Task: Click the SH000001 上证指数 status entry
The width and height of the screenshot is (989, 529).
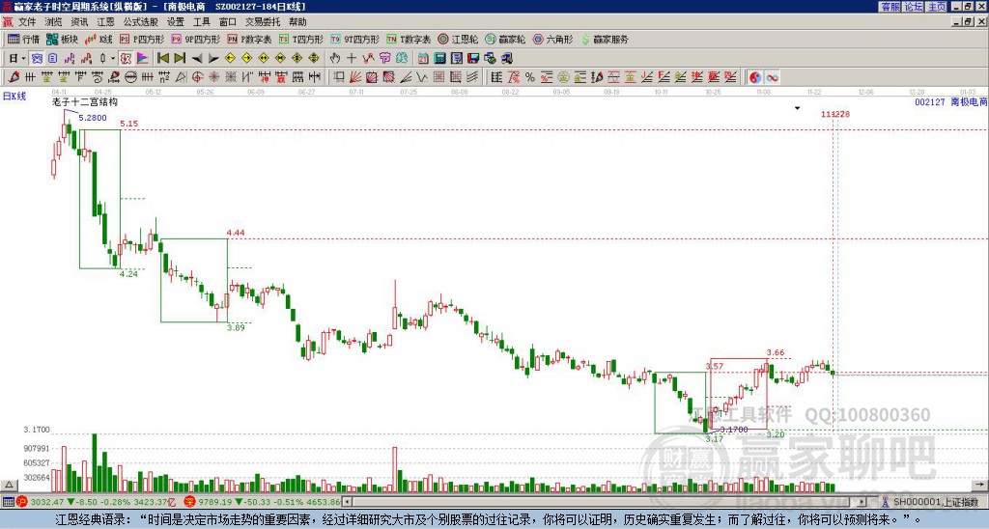Action: (936, 502)
